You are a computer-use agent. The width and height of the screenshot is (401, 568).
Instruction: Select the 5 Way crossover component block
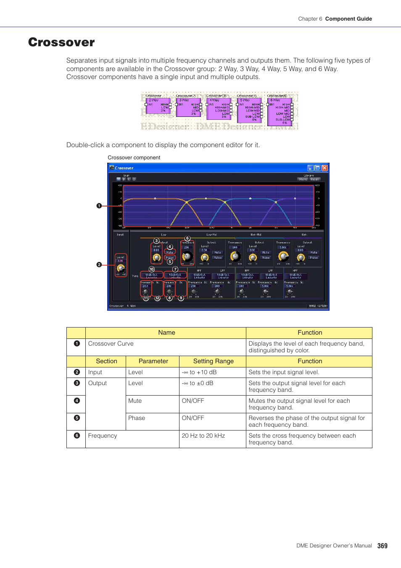pos(249,110)
